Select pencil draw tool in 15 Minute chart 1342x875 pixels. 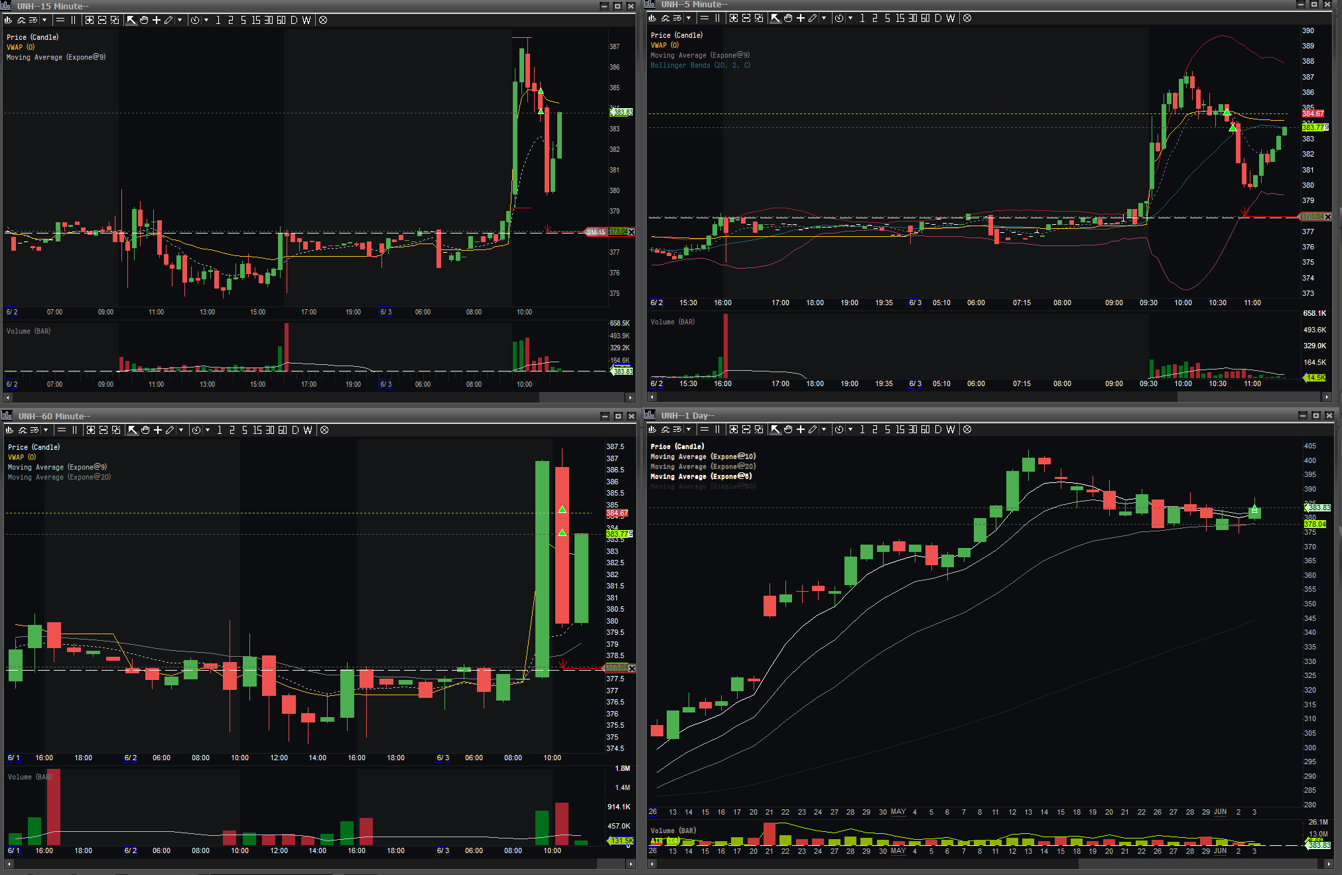click(168, 20)
